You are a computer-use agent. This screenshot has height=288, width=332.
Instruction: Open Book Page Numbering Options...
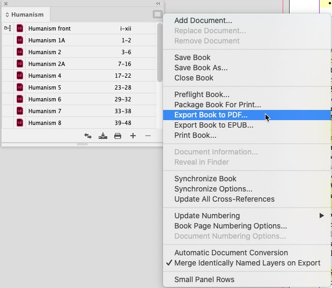(247, 226)
